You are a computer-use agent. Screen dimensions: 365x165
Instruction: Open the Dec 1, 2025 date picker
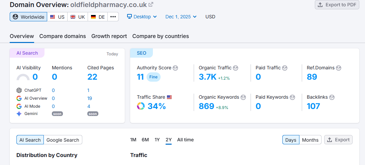point(181,17)
